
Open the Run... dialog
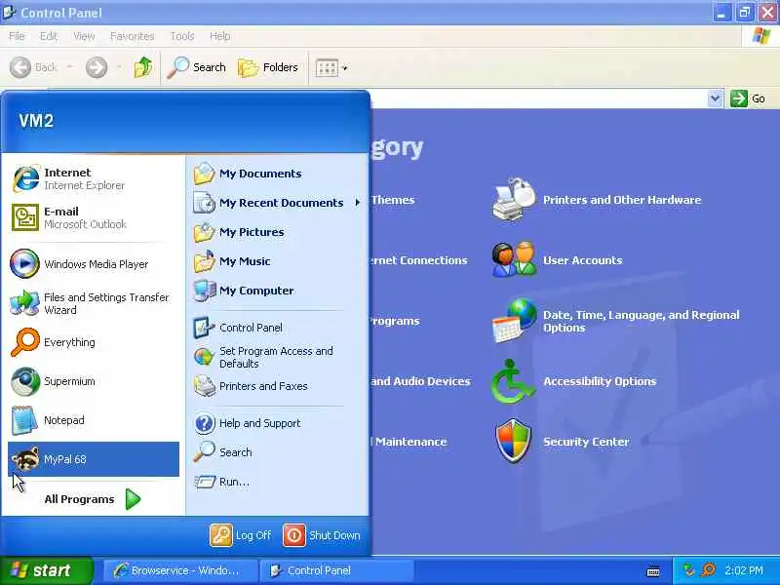277,482
